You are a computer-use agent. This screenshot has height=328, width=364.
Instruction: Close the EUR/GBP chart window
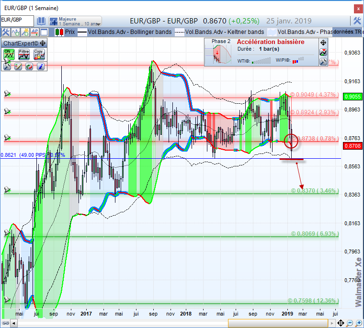[359, 9]
